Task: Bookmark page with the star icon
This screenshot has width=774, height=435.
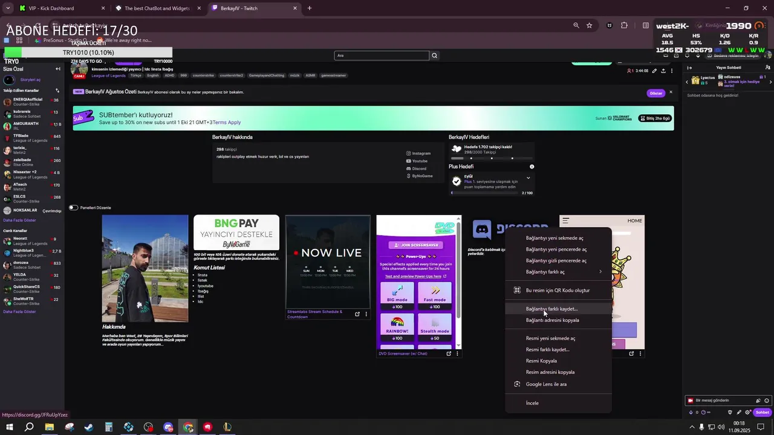Action: coord(589,25)
